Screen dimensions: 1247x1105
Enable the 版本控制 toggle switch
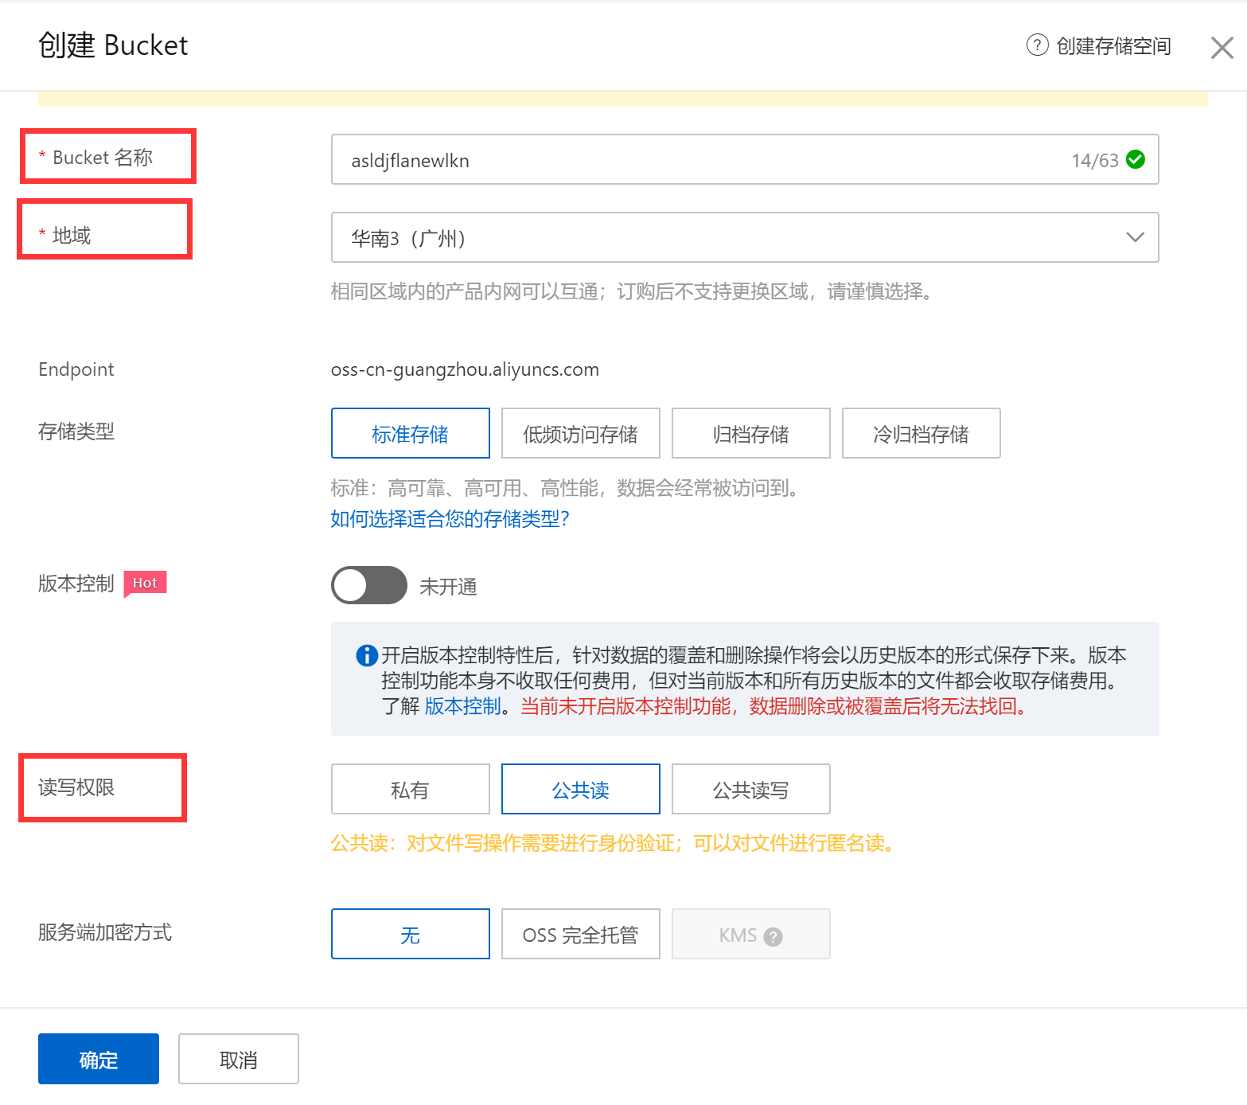368,586
